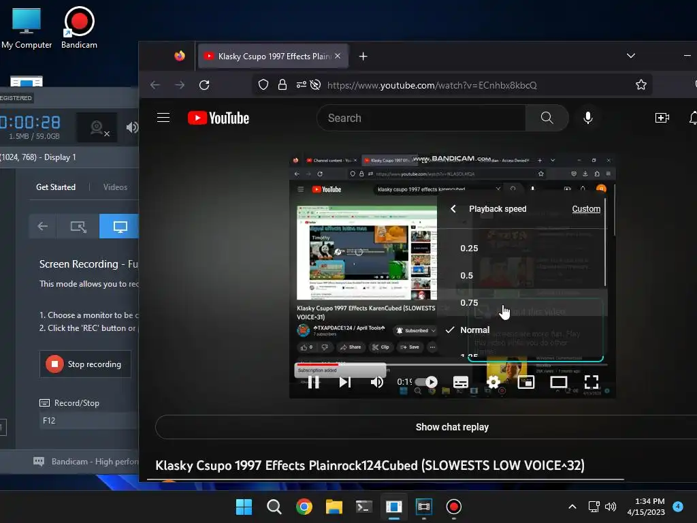Viewport: 697px width, 523px height.
Task: Select the rectangle area recording mode
Action: (78, 226)
